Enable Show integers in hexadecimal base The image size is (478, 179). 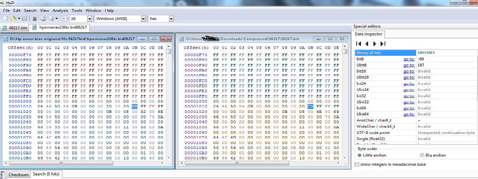point(390,164)
